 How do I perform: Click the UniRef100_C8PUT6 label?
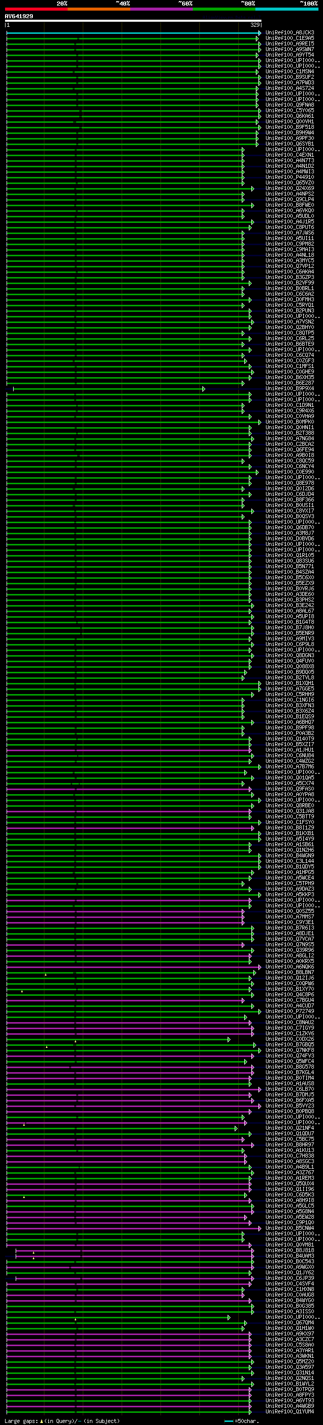pyautogui.click(x=290, y=227)
